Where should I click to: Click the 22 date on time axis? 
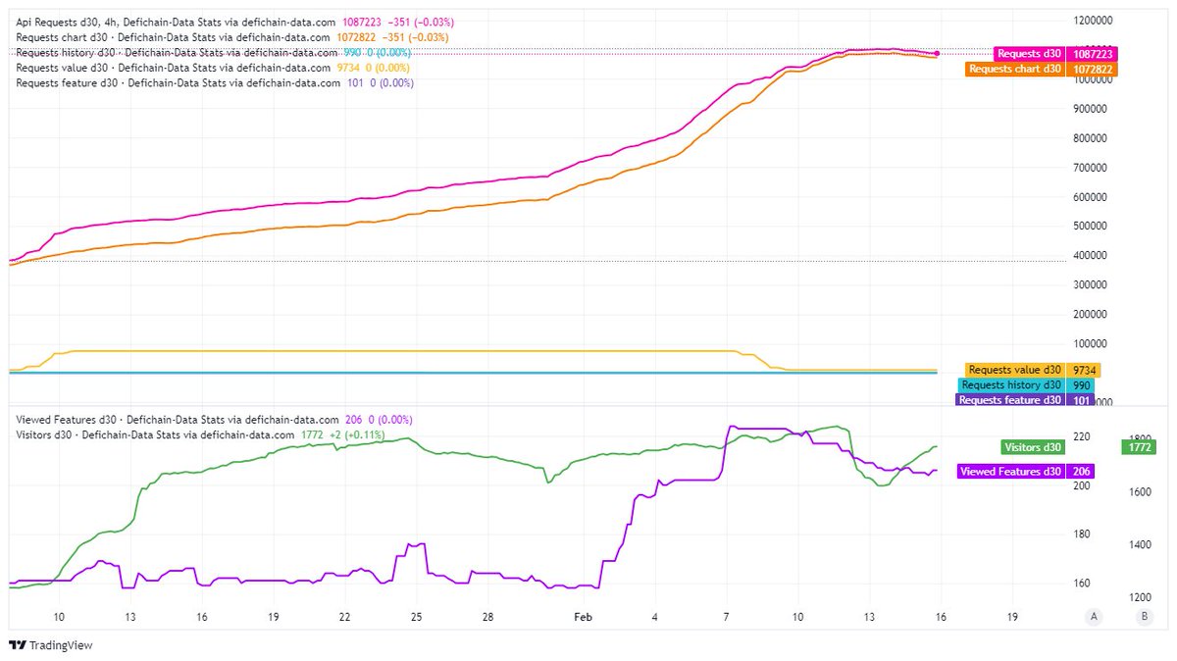coord(344,617)
